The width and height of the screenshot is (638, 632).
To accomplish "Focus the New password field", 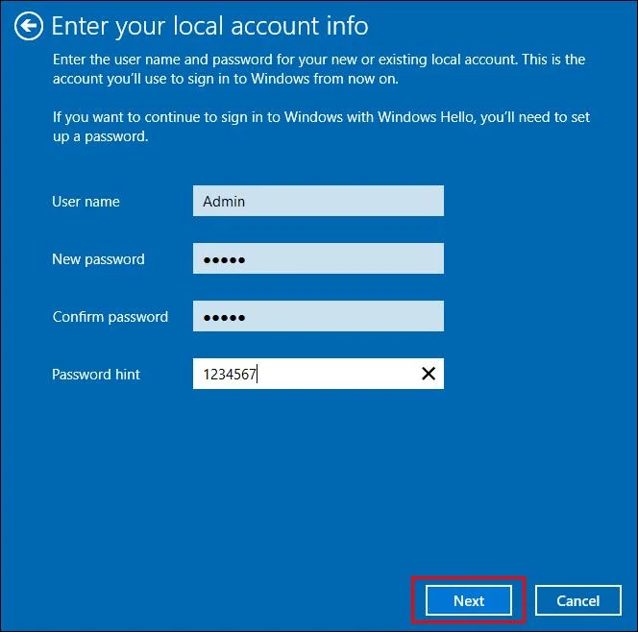I will [318, 258].
